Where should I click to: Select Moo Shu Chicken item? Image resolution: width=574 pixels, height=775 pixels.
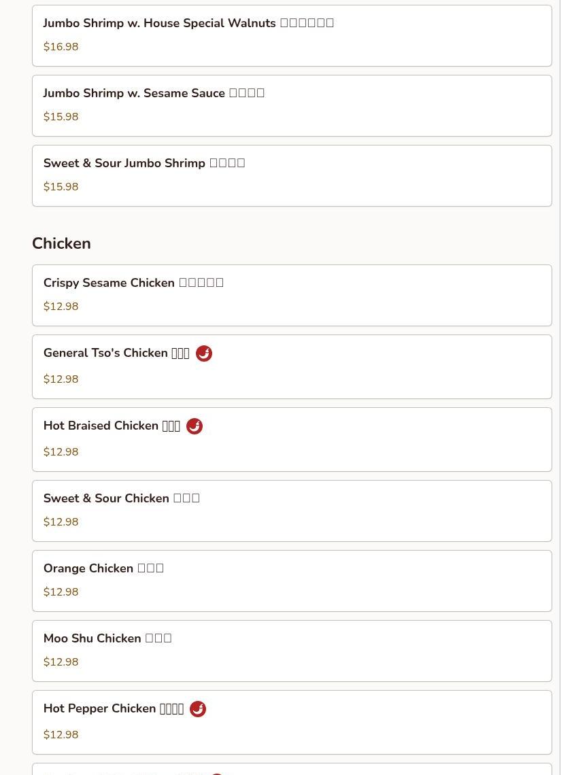pyautogui.click(x=292, y=651)
